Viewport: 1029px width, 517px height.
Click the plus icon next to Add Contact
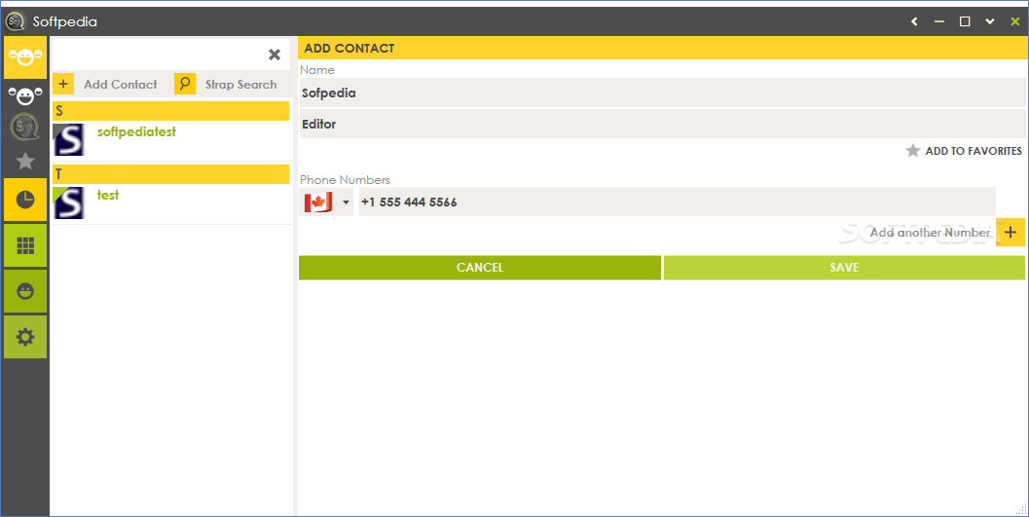tap(63, 84)
